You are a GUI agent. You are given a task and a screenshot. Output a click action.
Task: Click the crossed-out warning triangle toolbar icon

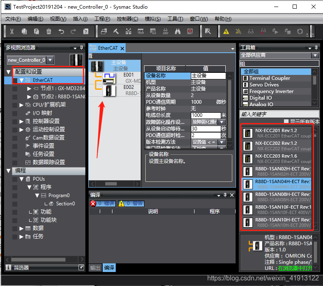(x=238, y=31)
